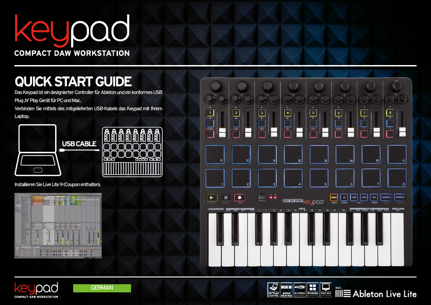Click the 'Installieren Sie Live Lite 9' line

click(58, 184)
